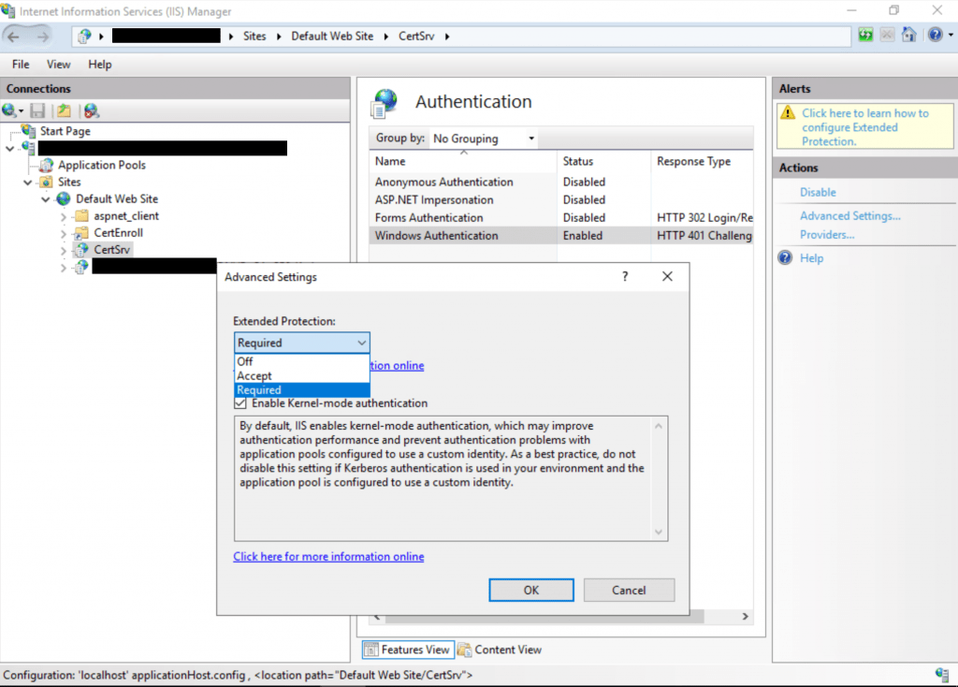Go back using the navigation back arrow
The height and width of the screenshot is (687, 958).
[14, 37]
